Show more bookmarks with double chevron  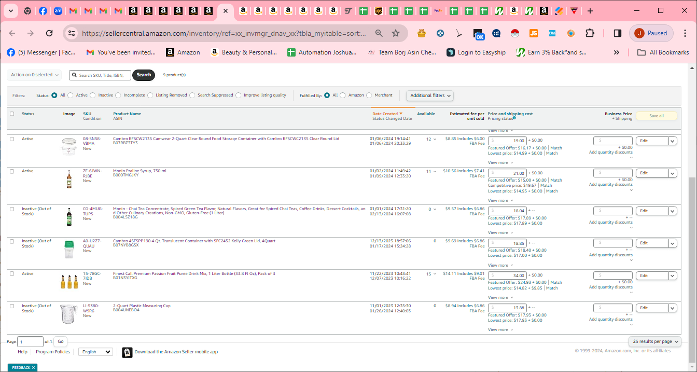(x=616, y=52)
